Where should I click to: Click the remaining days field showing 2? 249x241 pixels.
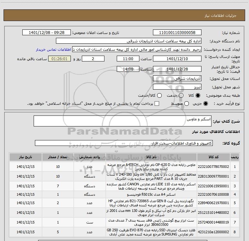pyautogui.click(x=93, y=59)
